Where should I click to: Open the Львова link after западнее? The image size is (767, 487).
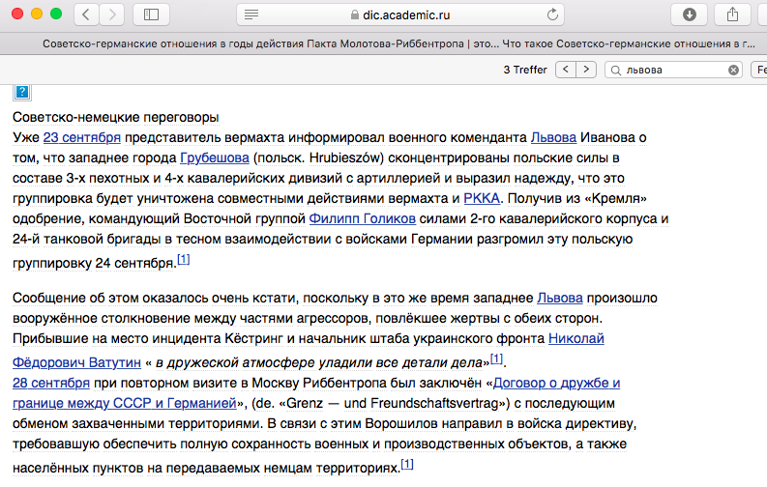(x=560, y=298)
